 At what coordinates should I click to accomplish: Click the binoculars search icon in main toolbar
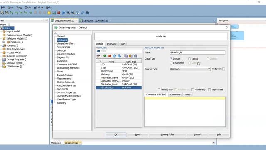click(x=87, y=13)
